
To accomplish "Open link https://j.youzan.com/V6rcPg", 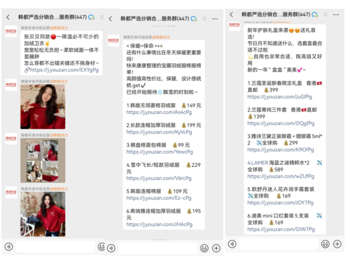I will (x=159, y=178).
